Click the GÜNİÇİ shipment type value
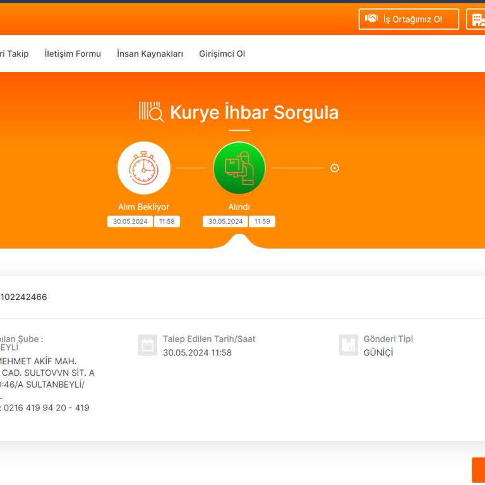Screen dimensions: 485x485 pos(378,352)
